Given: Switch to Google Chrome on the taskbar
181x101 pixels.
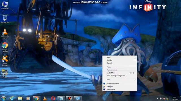Looking at the screenshot, I should click(36, 98).
